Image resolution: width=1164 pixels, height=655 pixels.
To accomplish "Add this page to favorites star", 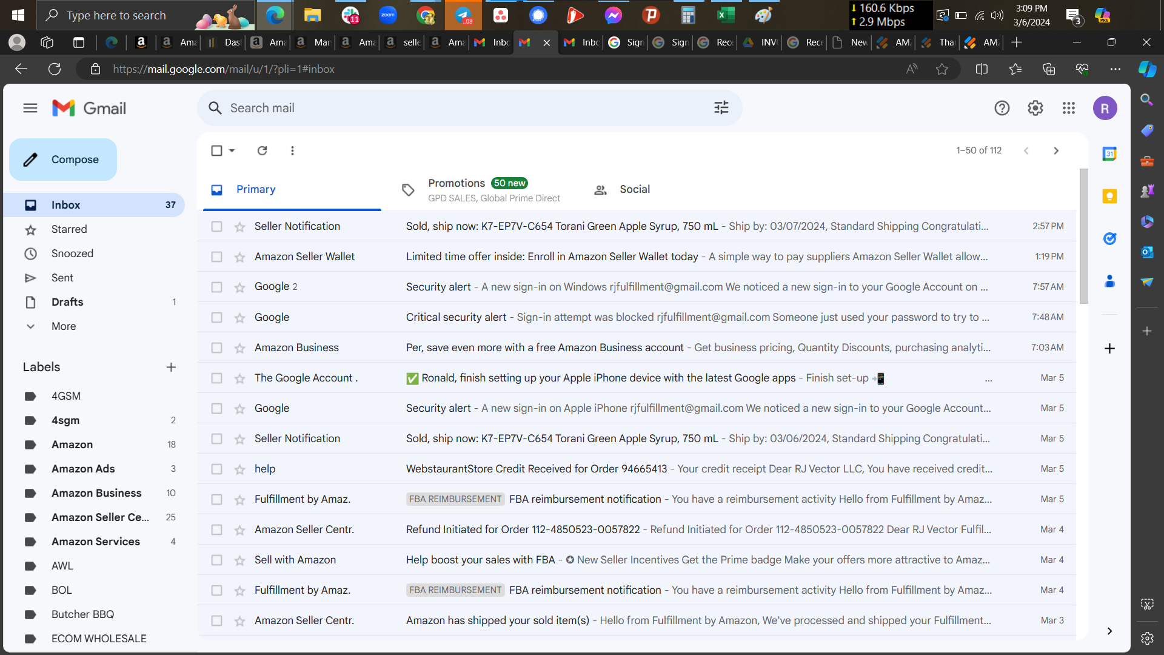I will tap(942, 69).
